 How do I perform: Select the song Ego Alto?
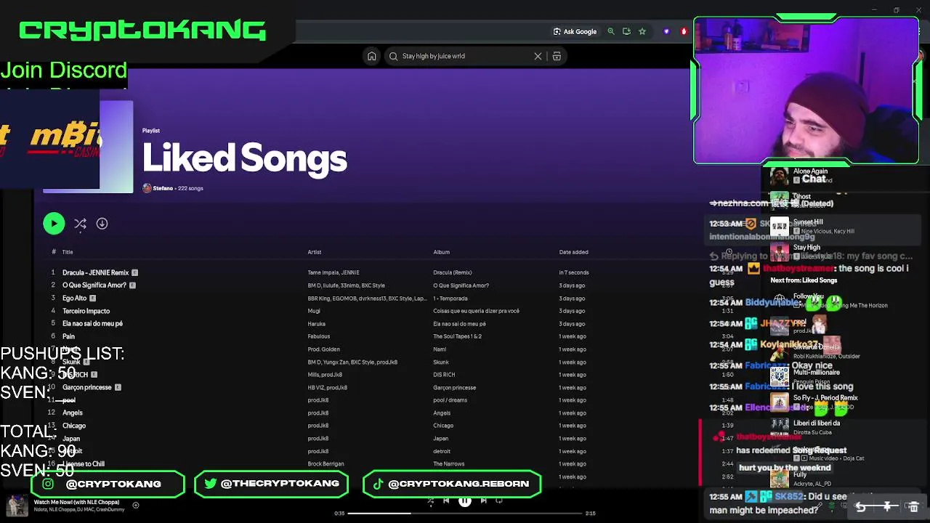click(x=74, y=298)
